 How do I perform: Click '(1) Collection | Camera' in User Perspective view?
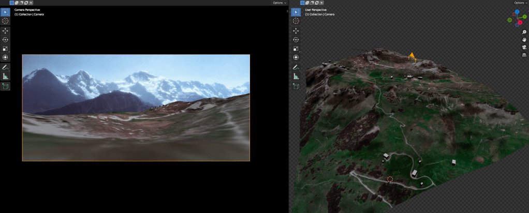[319, 14]
